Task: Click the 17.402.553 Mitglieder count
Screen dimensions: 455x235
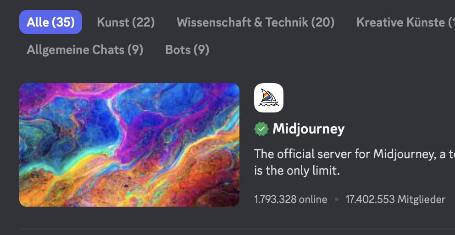Action: click(395, 199)
